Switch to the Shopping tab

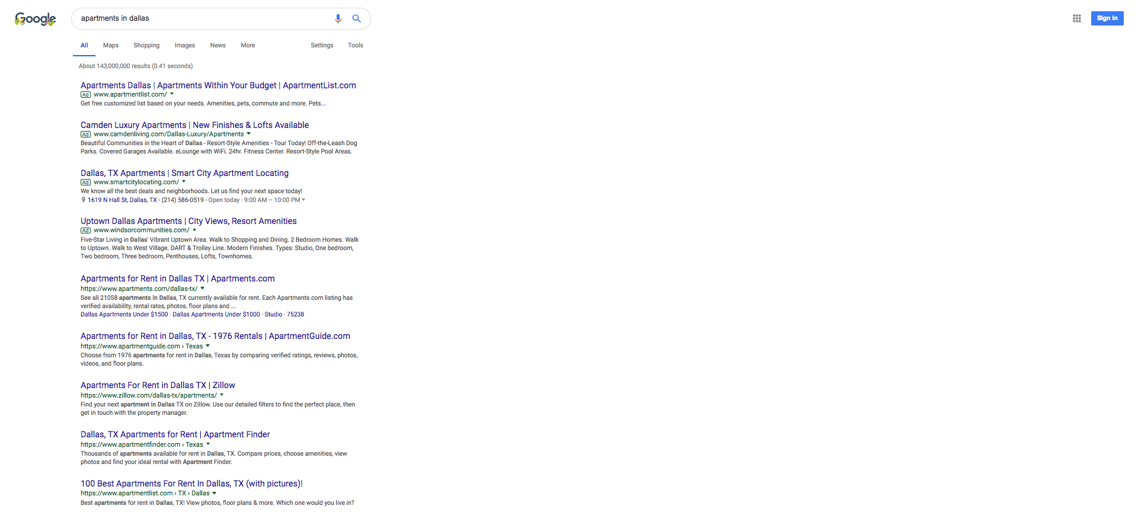pyautogui.click(x=146, y=46)
